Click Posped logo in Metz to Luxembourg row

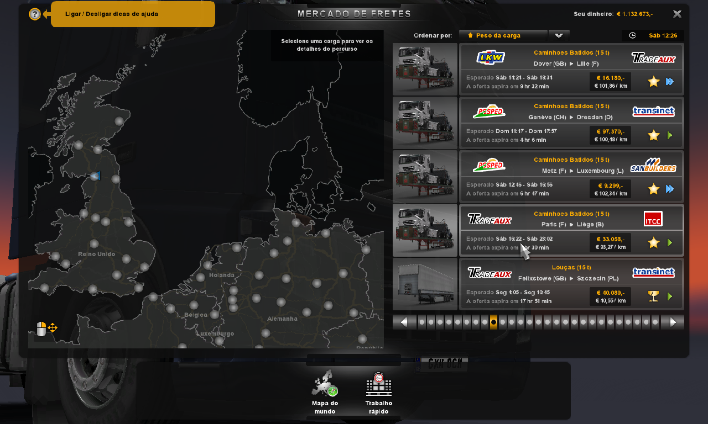[489, 165]
